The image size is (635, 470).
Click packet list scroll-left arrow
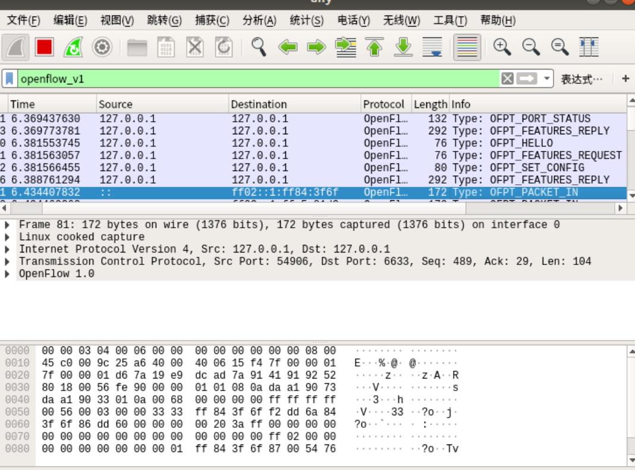coord(4,208)
